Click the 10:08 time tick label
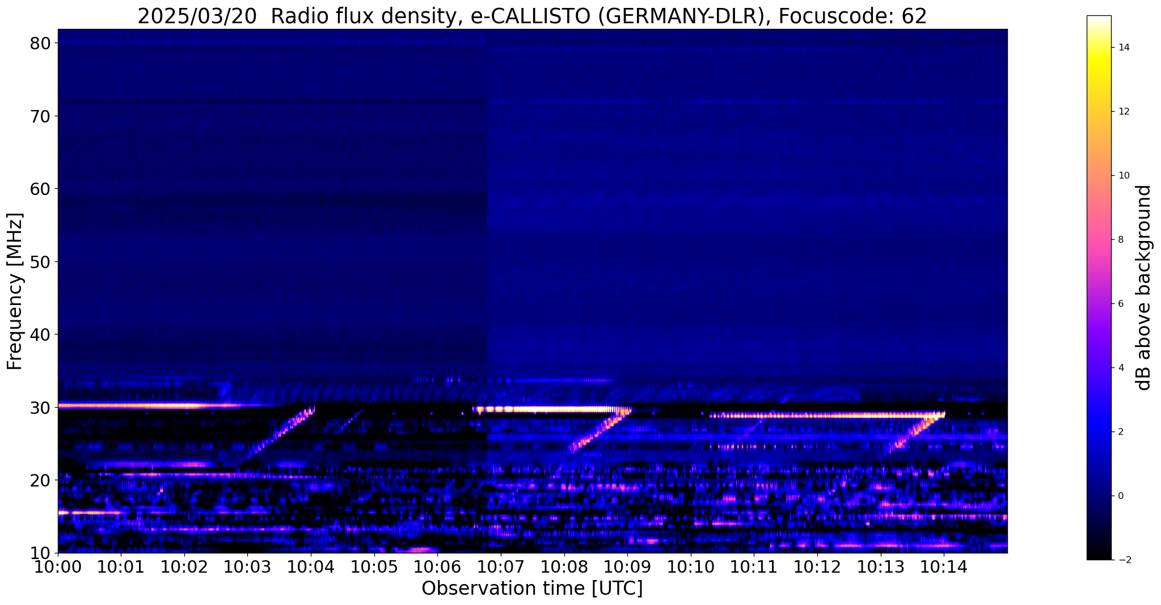 tap(564, 566)
